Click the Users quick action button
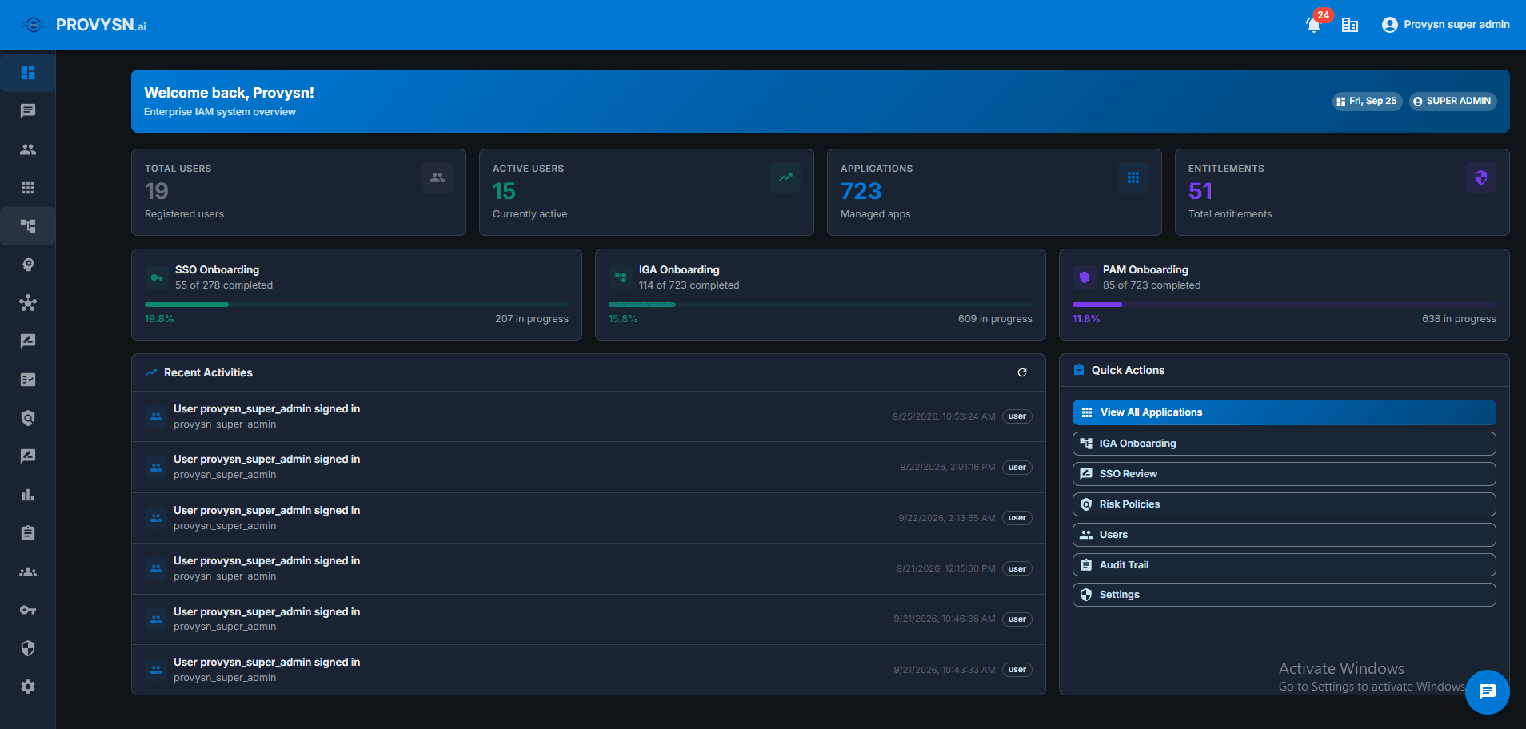Viewport: 1526px width, 729px height. (1284, 535)
